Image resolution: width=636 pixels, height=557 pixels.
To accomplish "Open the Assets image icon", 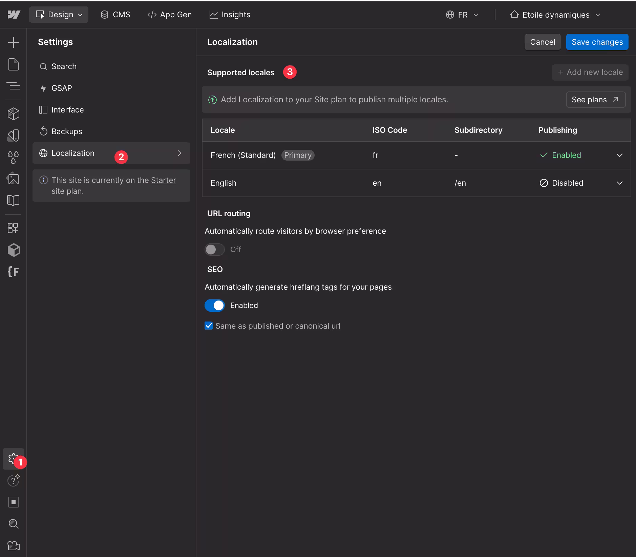I will pyautogui.click(x=14, y=179).
